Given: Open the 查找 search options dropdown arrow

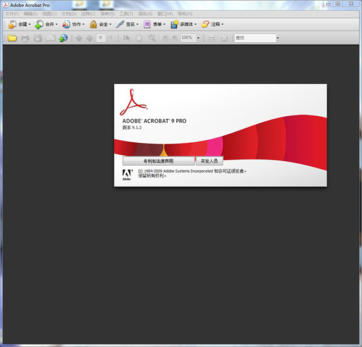Looking at the screenshot, I should point(278,38).
